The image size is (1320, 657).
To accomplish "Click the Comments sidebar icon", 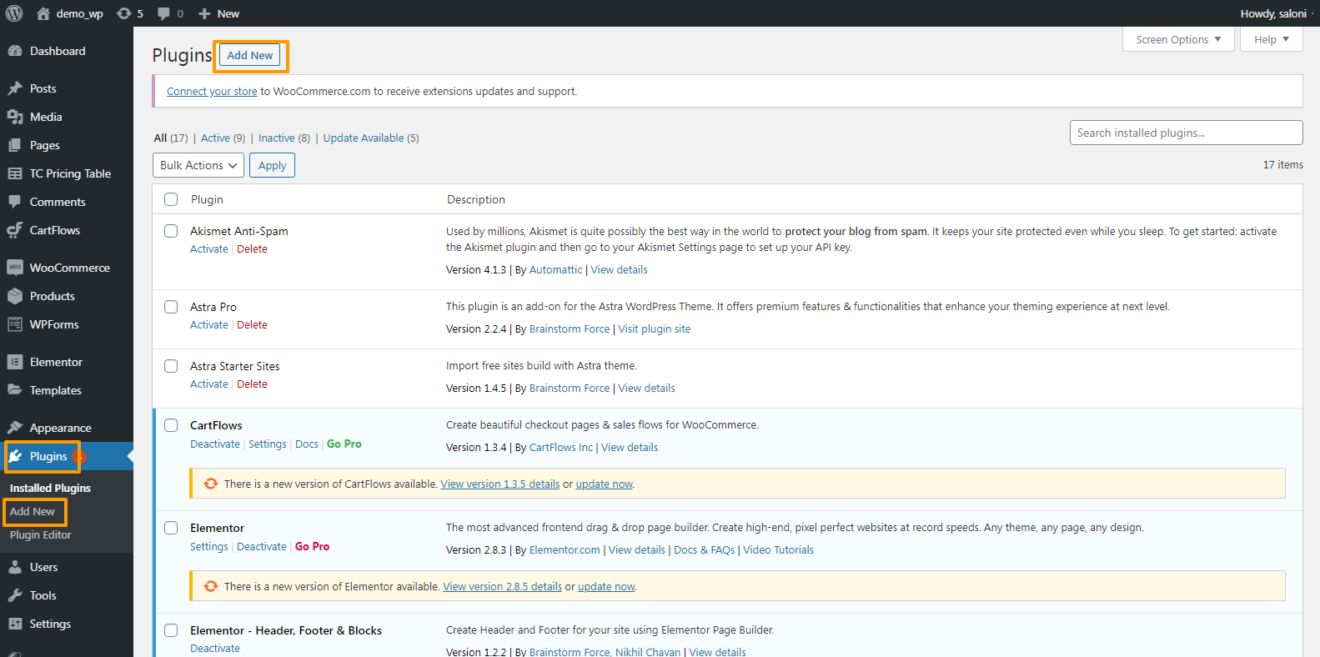I will [15, 202].
